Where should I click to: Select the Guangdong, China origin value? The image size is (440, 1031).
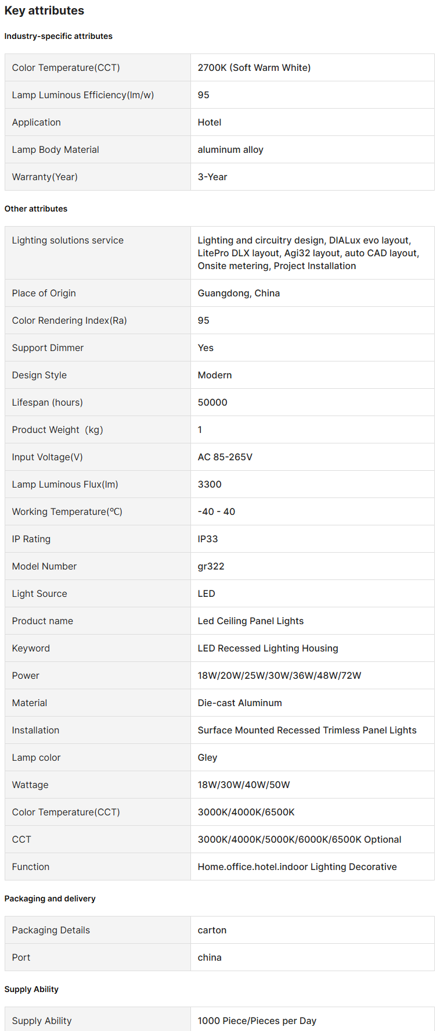[x=238, y=293]
